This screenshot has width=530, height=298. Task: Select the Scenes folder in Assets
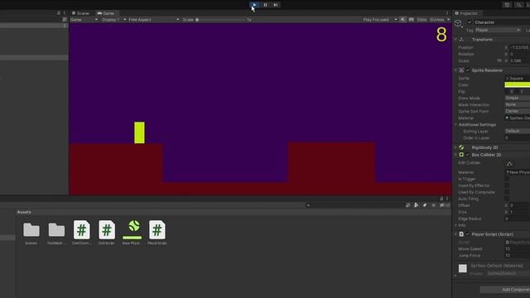tap(31, 233)
